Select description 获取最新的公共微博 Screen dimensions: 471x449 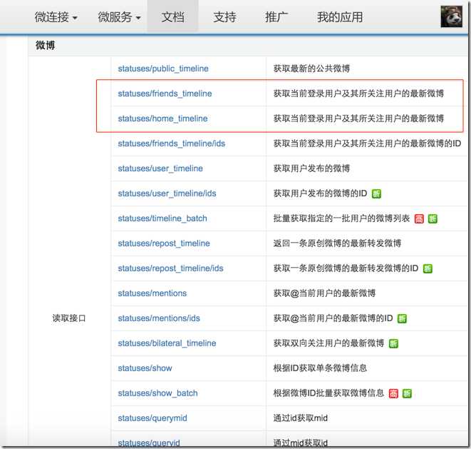[x=311, y=69]
